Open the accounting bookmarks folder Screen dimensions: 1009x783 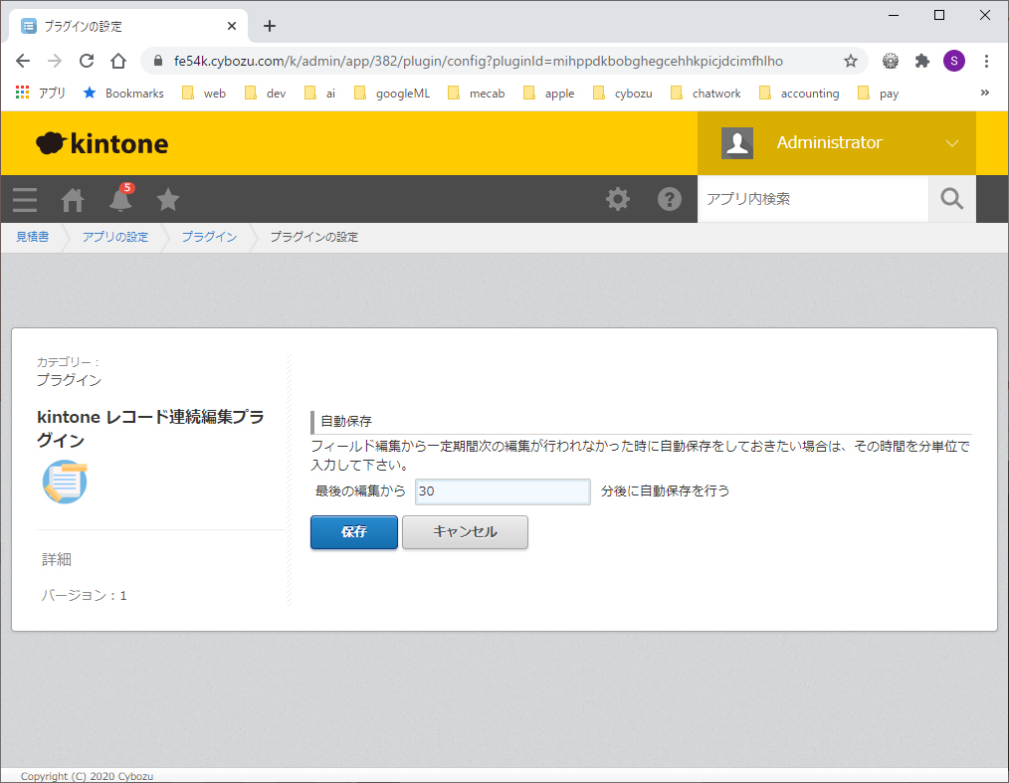pos(799,94)
